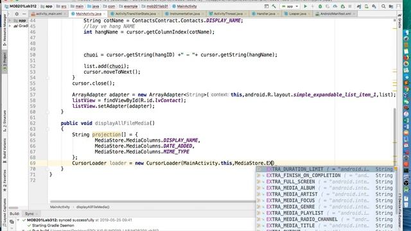Viewport: 411px width, 231px height.
Task: Place cursor on 'projection' variable at line 64
Action: point(106,135)
